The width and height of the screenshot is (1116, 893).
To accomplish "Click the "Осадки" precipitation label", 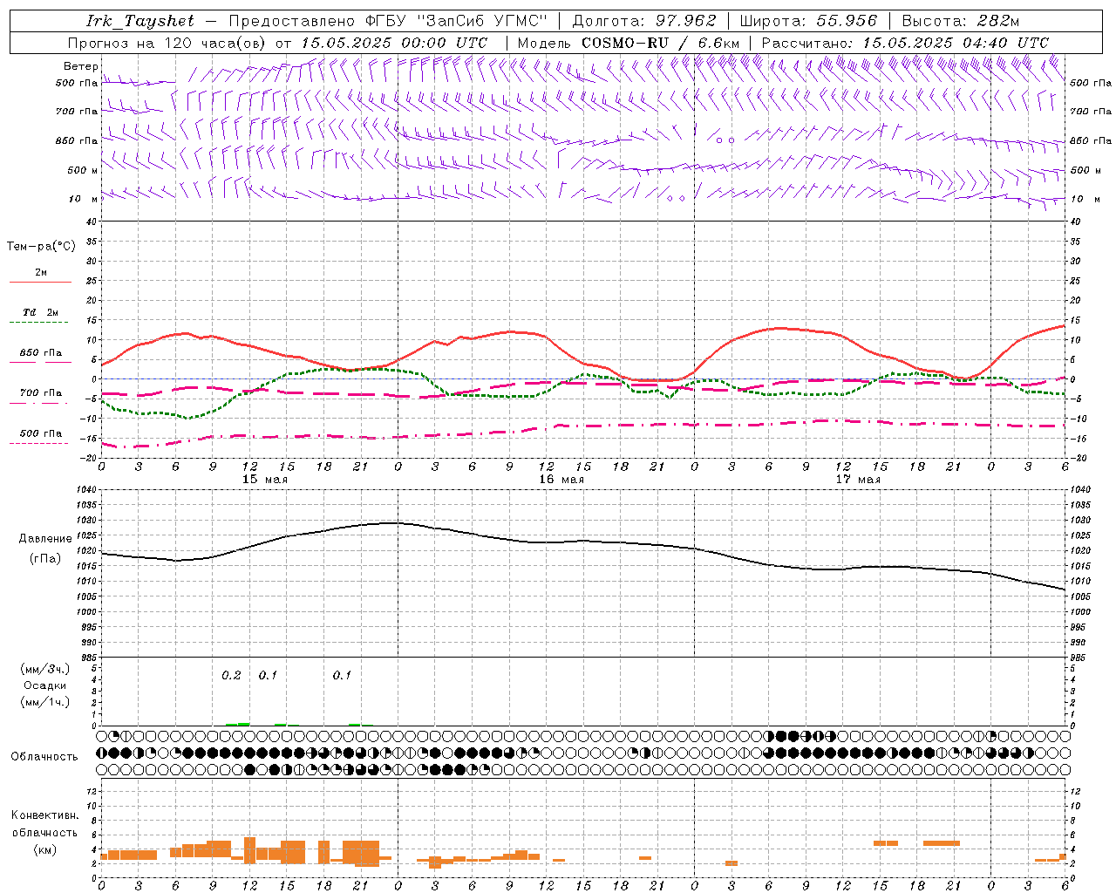I will [x=45, y=686].
